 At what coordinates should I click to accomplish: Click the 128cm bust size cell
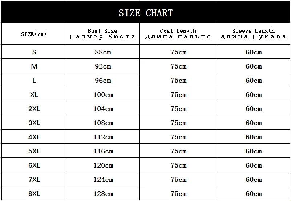(103, 193)
